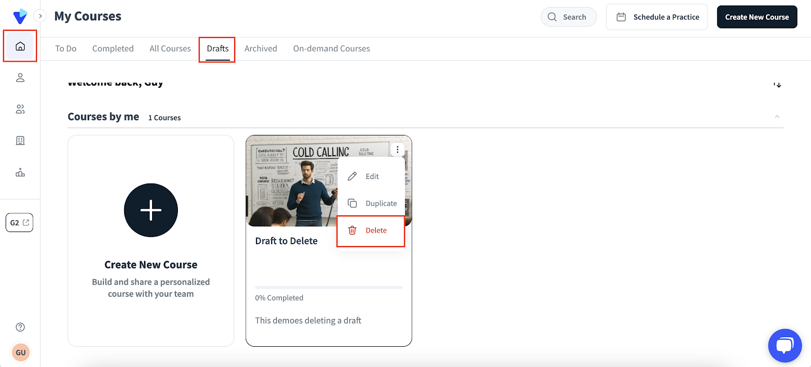
Task: Click the '1 Courses' count label
Action: tap(164, 118)
